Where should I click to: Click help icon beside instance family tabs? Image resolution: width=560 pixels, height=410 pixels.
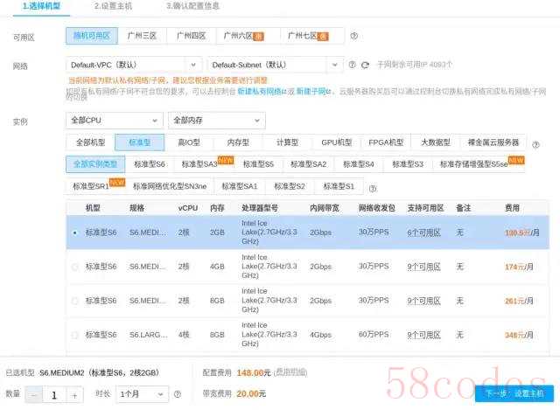pyautogui.click(x=535, y=144)
